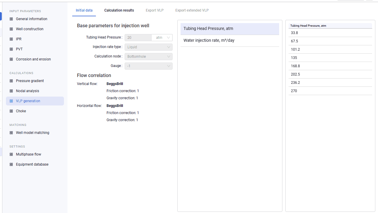Click the 101.2 pressure value cell
The width and height of the screenshot is (378, 213).
click(x=330, y=49)
